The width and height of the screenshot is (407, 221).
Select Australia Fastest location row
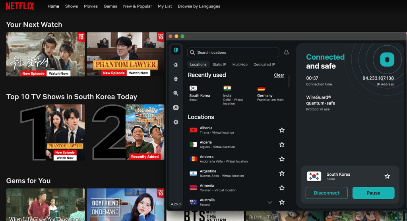(x=237, y=202)
